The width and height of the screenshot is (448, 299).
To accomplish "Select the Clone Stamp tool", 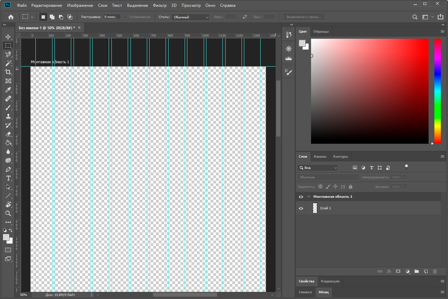I will [8, 116].
